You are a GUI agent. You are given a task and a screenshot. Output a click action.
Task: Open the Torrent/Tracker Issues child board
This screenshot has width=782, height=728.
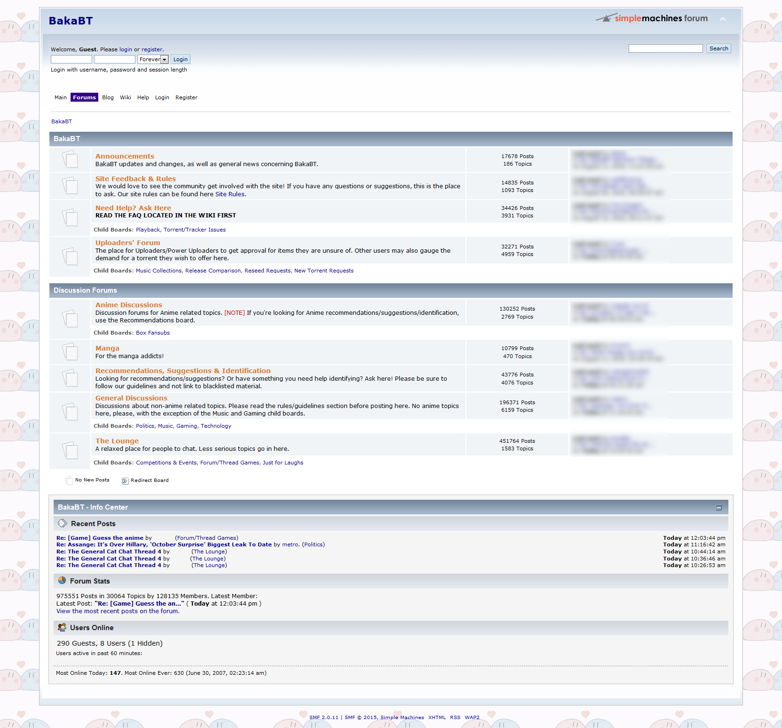click(x=195, y=230)
